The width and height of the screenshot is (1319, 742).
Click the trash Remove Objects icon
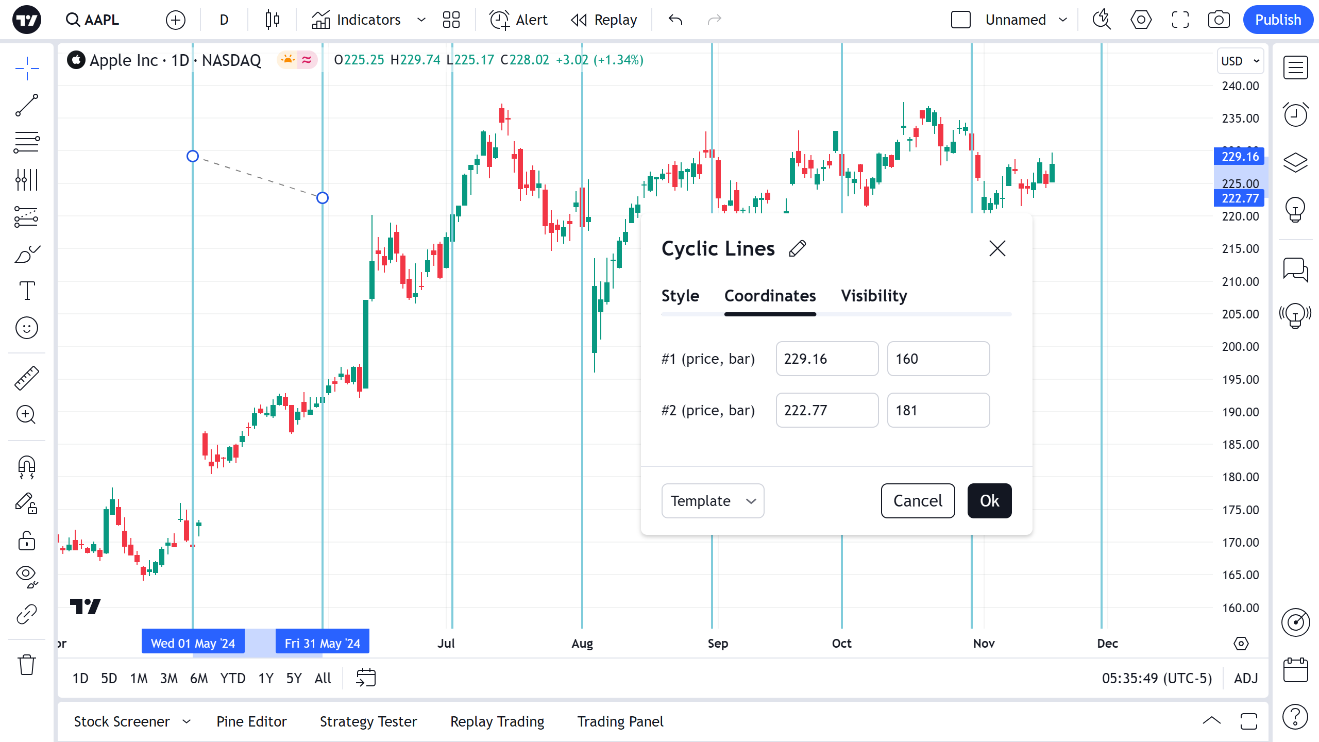pos(27,665)
